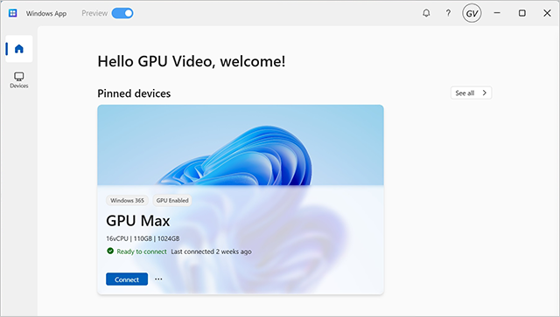
Task: Select the Home tab in sidebar
Action: click(19, 49)
